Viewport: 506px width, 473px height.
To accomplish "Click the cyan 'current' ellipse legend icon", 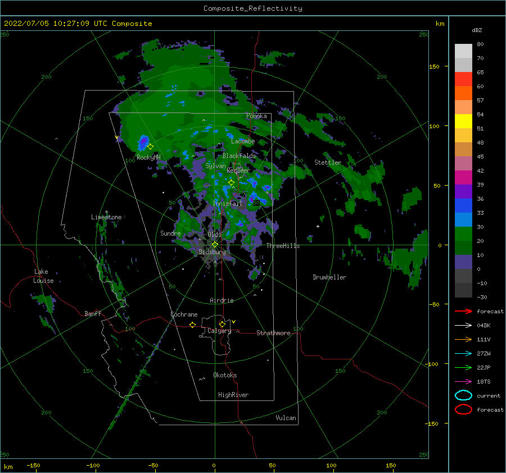I will coord(463,395).
